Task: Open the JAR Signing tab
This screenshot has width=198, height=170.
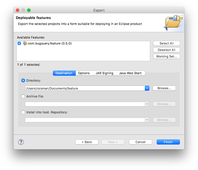Action: coord(104,73)
